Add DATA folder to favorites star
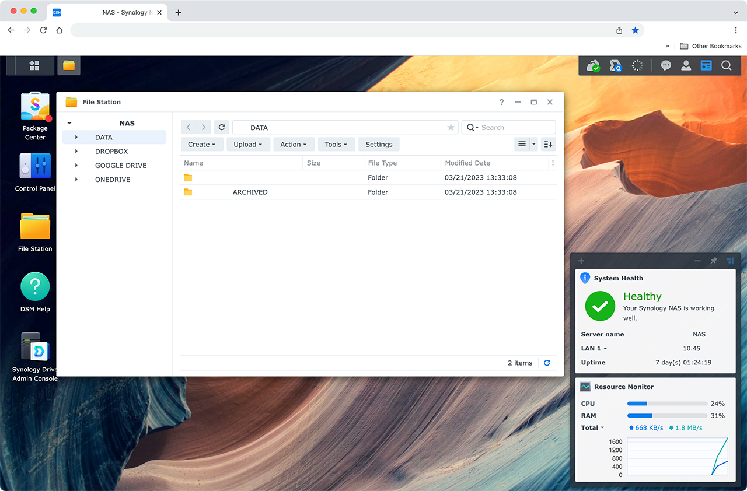747x491 pixels. [451, 128]
